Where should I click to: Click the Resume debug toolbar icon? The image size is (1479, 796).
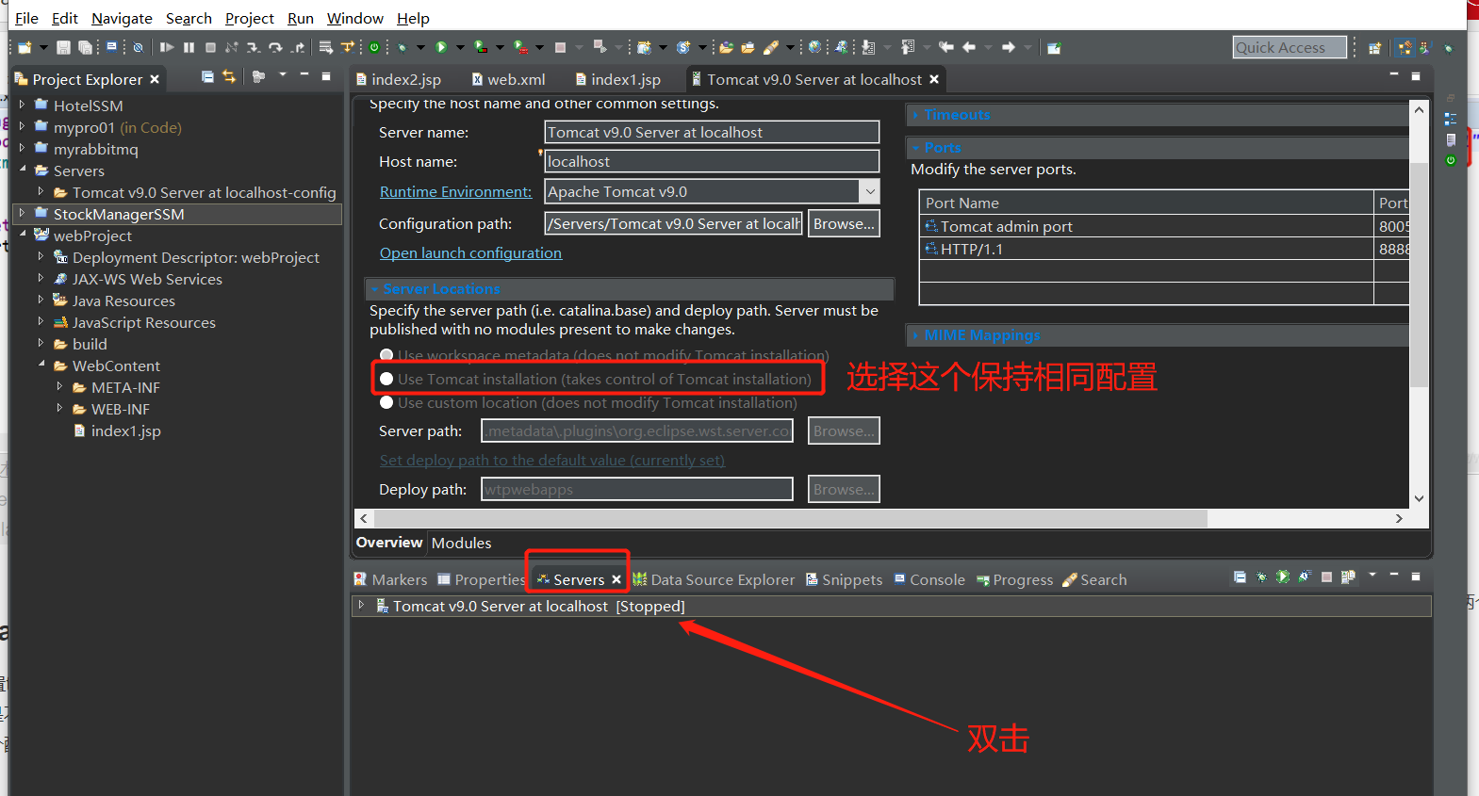pos(167,47)
